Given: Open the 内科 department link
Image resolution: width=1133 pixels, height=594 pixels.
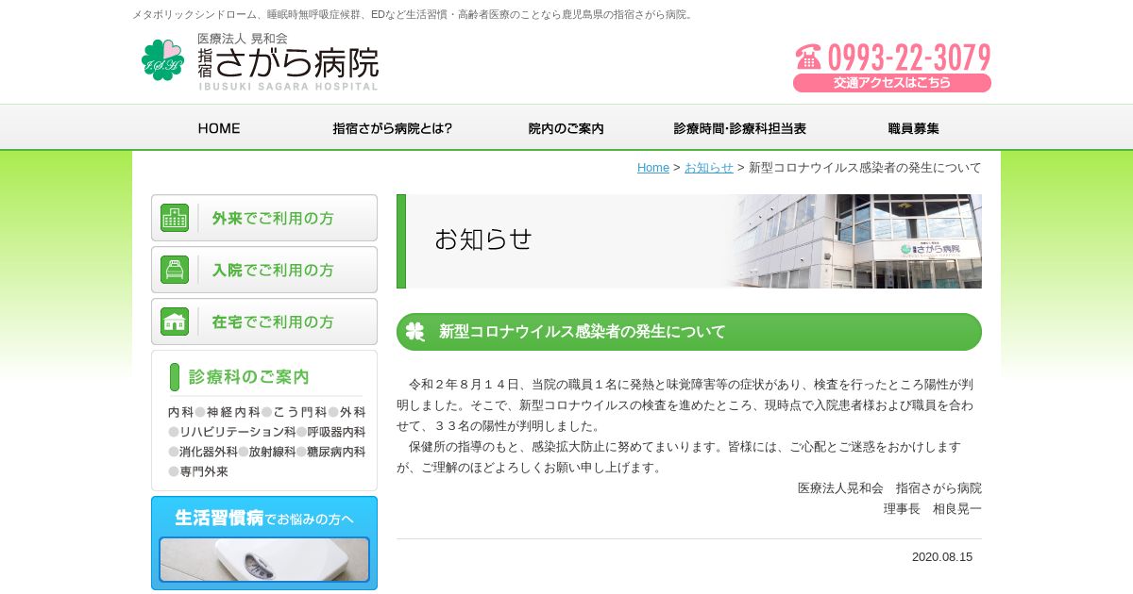Looking at the screenshot, I should point(180,412).
